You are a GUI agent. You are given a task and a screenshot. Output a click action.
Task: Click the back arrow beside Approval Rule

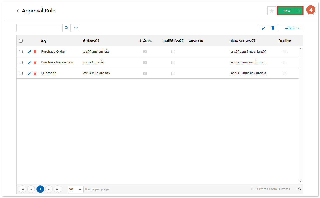coord(18,11)
